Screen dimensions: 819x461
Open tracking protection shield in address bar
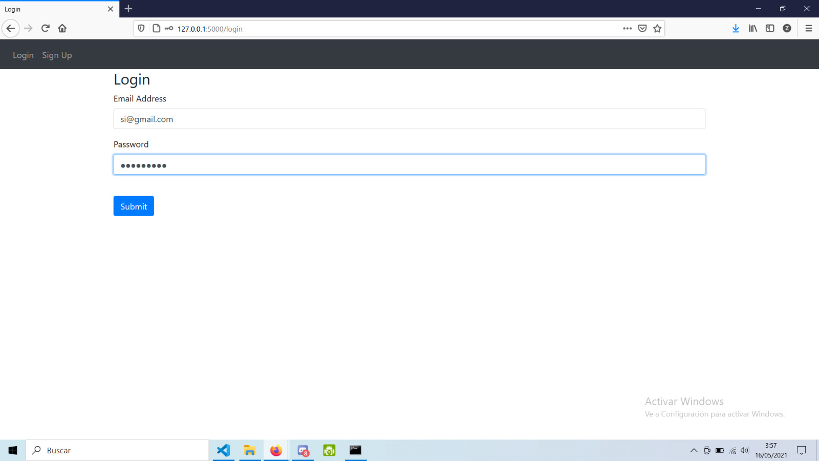click(x=141, y=29)
